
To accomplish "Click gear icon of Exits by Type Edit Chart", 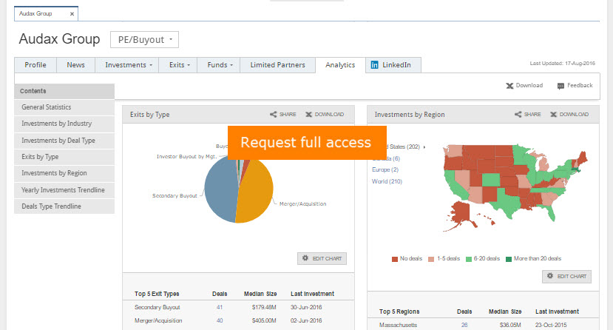I will 305,258.
